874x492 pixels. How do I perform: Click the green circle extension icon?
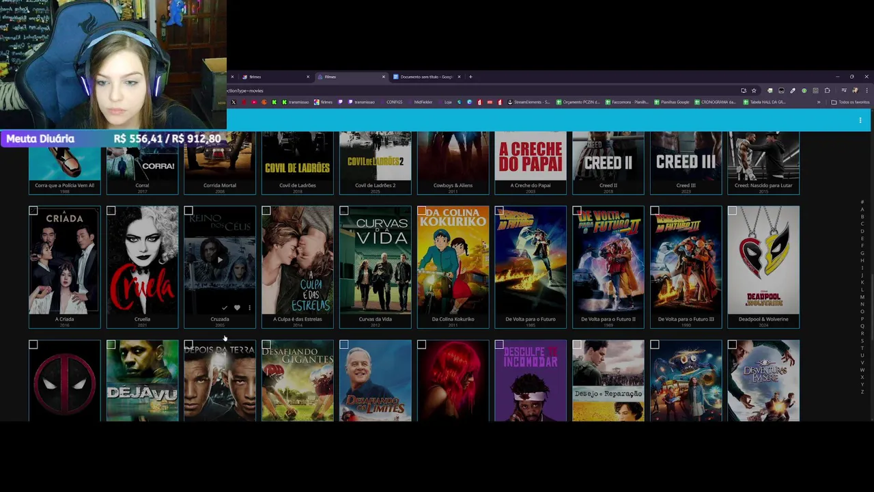[804, 90]
